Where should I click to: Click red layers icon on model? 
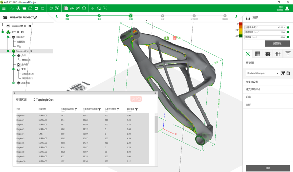[175, 38]
